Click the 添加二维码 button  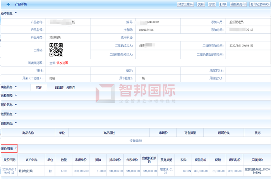point(186,4)
